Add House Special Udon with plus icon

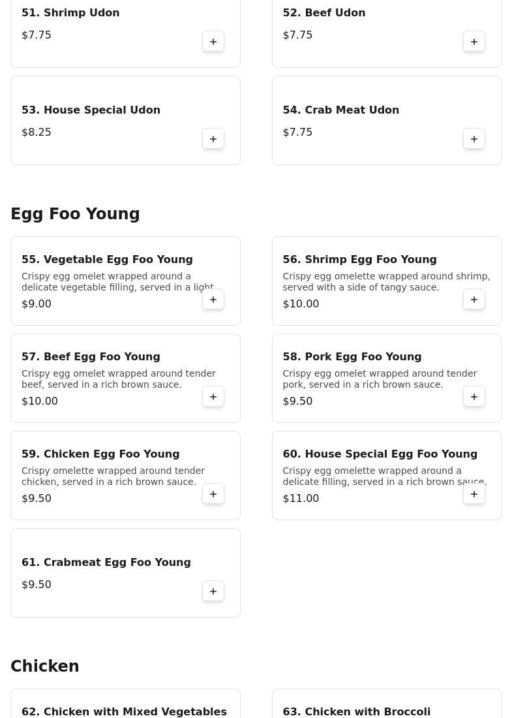[x=213, y=139]
